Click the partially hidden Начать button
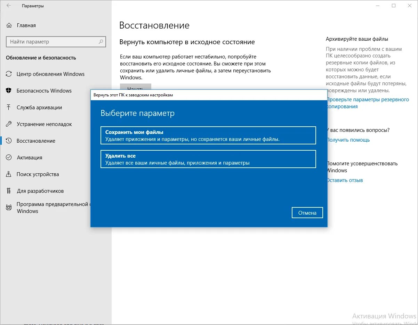 tap(135, 87)
